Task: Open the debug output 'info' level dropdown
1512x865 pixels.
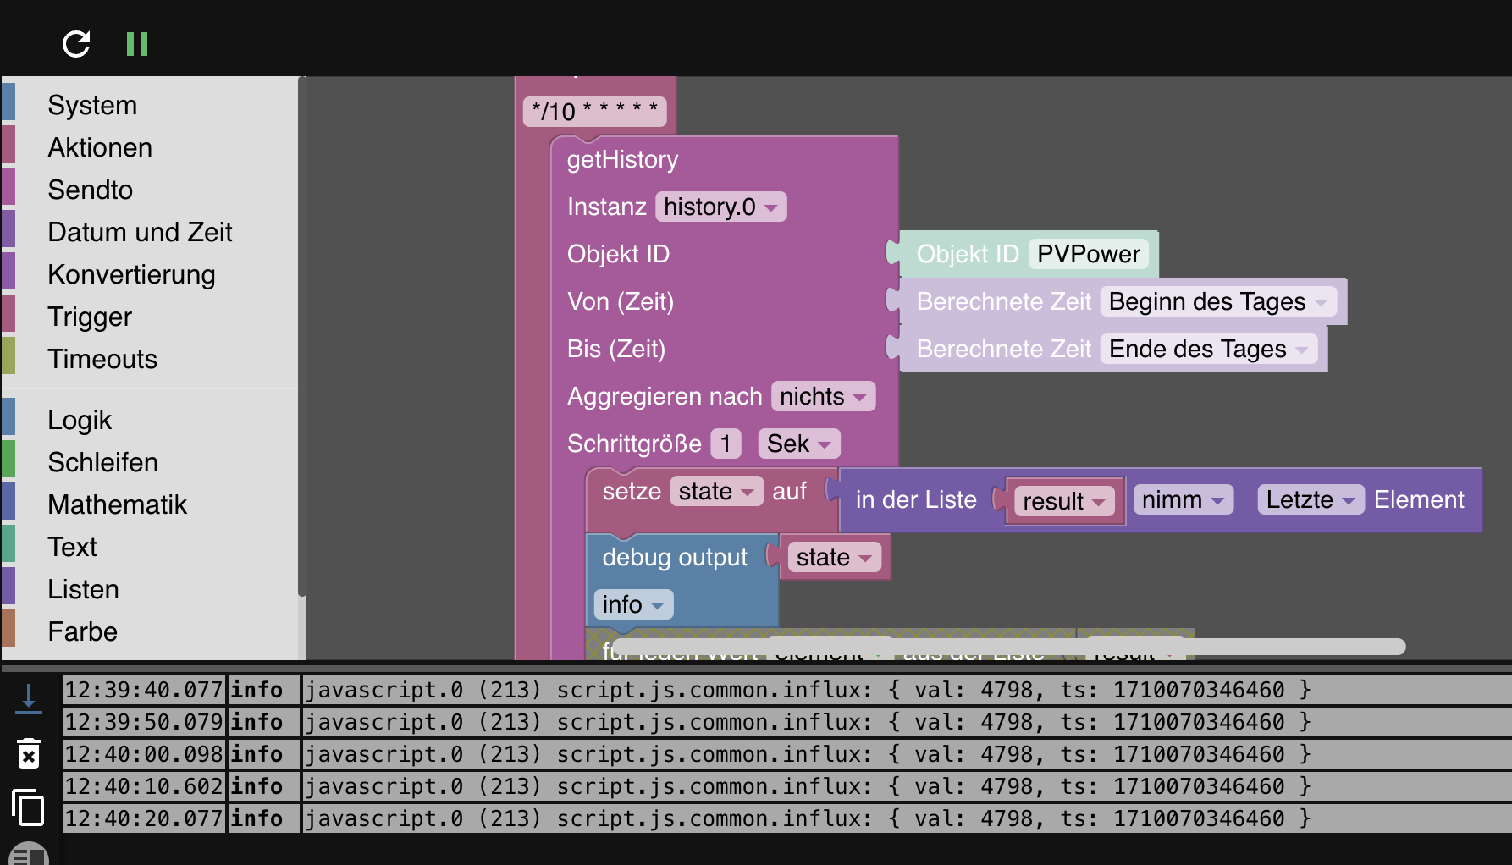Action: [x=633, y=604]
